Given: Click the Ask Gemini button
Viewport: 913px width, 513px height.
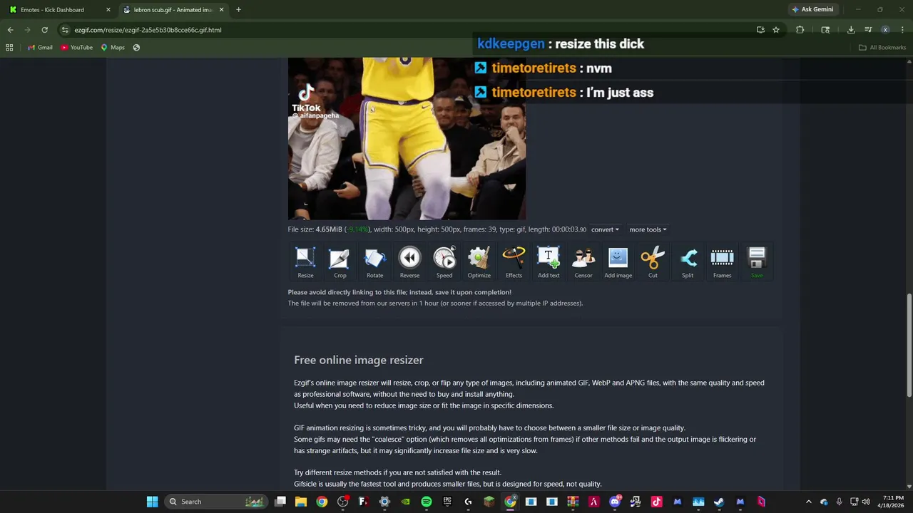Looking at the screenshot, I should coord(812,10).
